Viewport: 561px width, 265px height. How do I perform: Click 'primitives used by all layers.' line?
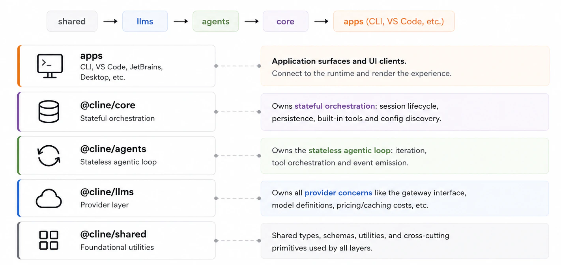click(322, 248)
